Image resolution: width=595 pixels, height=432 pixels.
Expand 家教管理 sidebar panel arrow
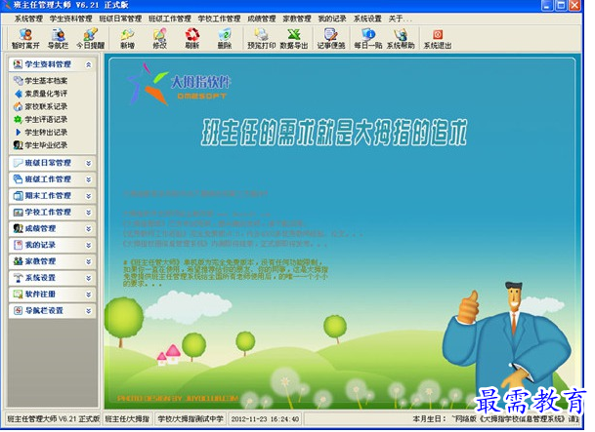tap(88, 261)
